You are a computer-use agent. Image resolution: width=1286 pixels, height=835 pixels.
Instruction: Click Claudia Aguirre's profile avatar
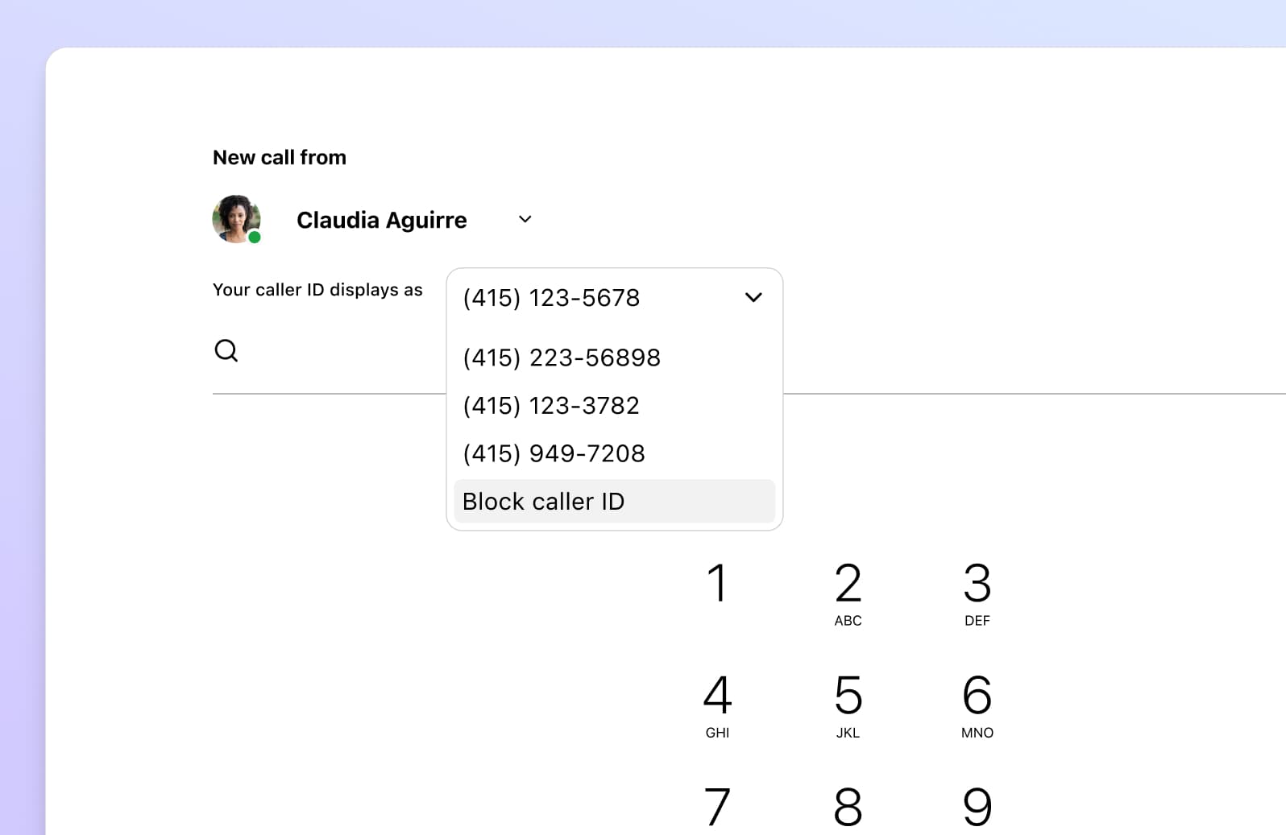coord(236,219)
